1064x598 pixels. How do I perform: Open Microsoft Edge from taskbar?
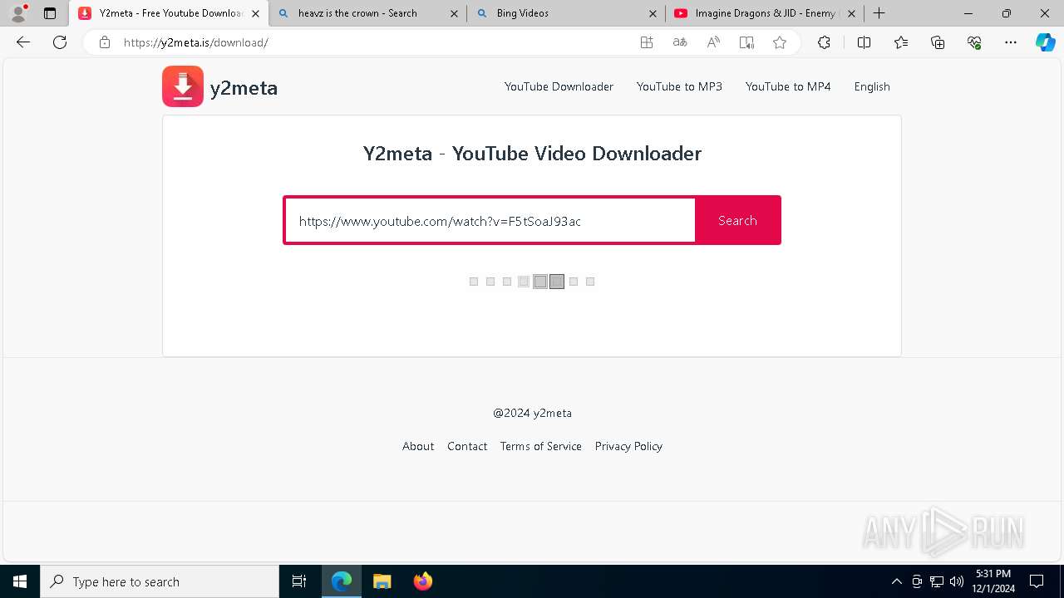342,581
